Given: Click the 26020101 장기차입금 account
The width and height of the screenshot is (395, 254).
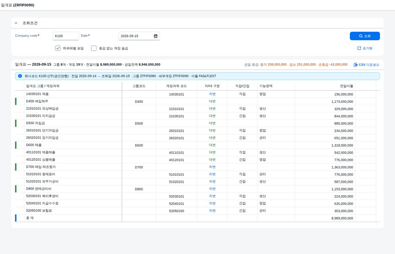Looking at the screenshot, I should tap(42, 138).
